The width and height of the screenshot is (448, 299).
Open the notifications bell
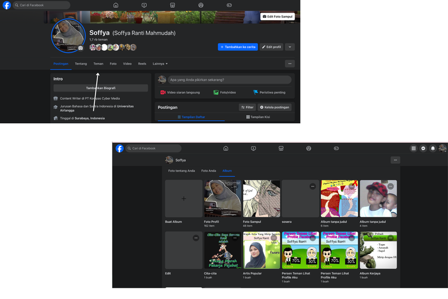pos(433,148)
